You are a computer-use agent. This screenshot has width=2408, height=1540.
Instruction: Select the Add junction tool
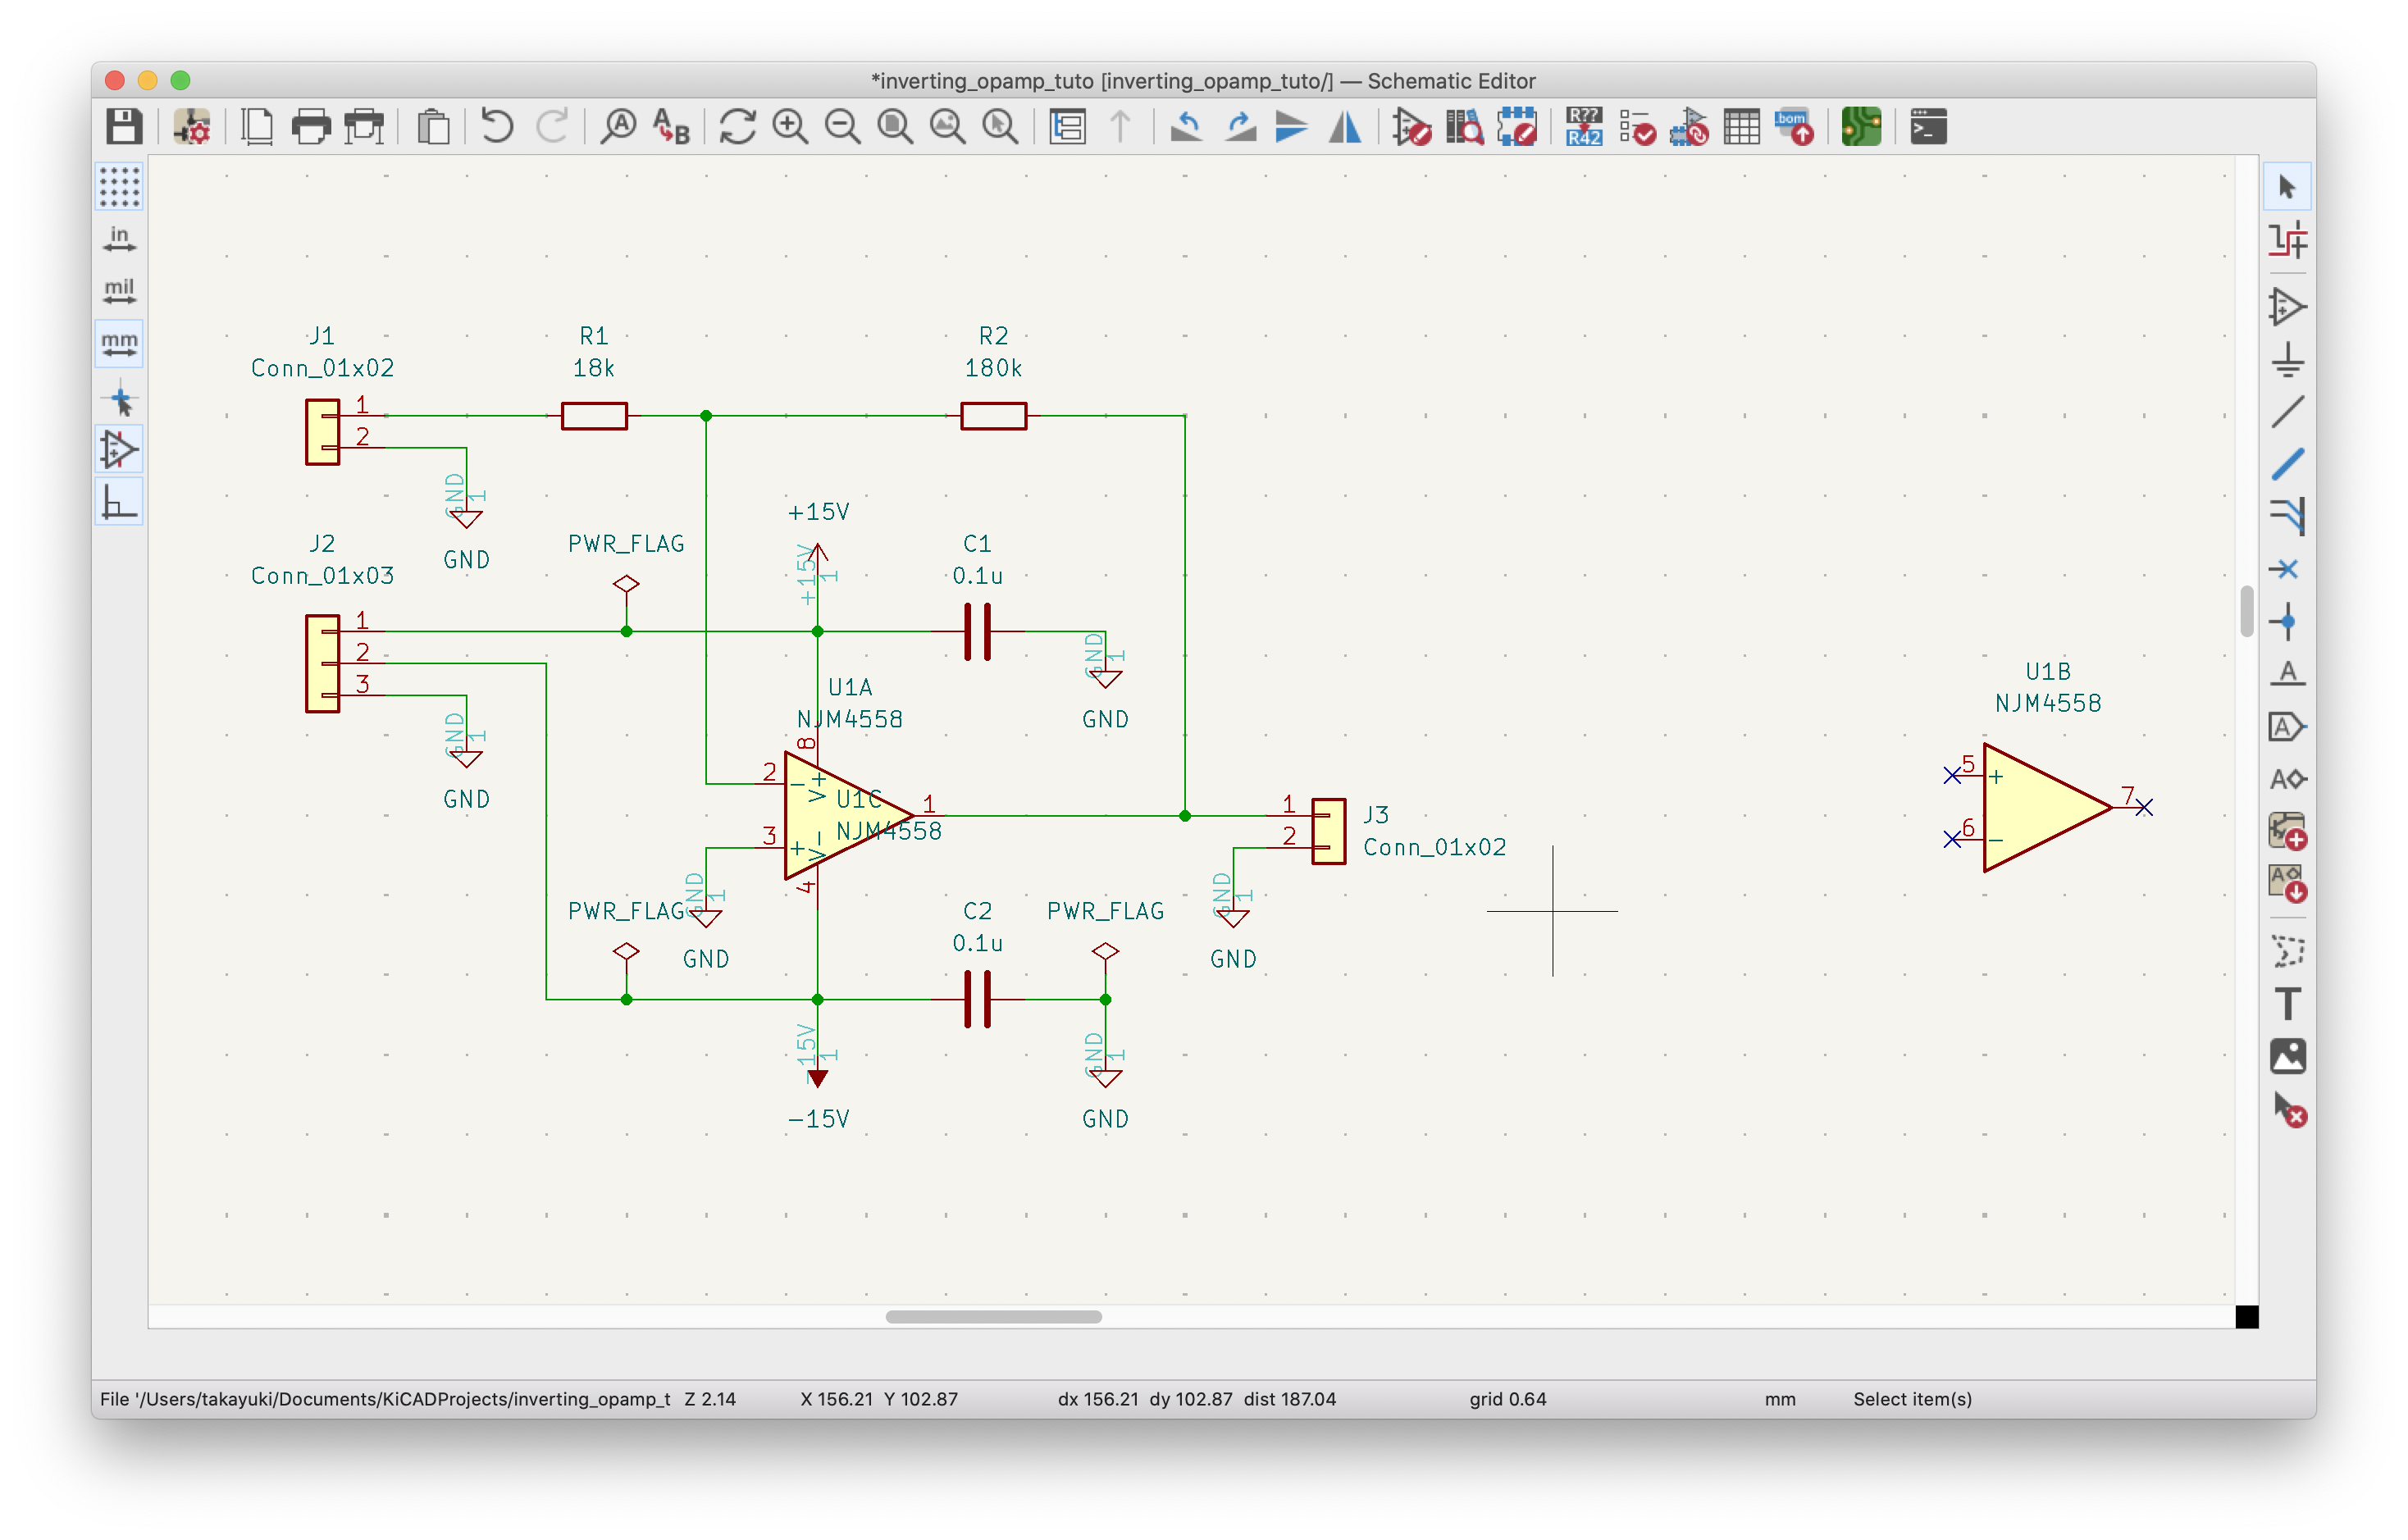[2287, 621]
